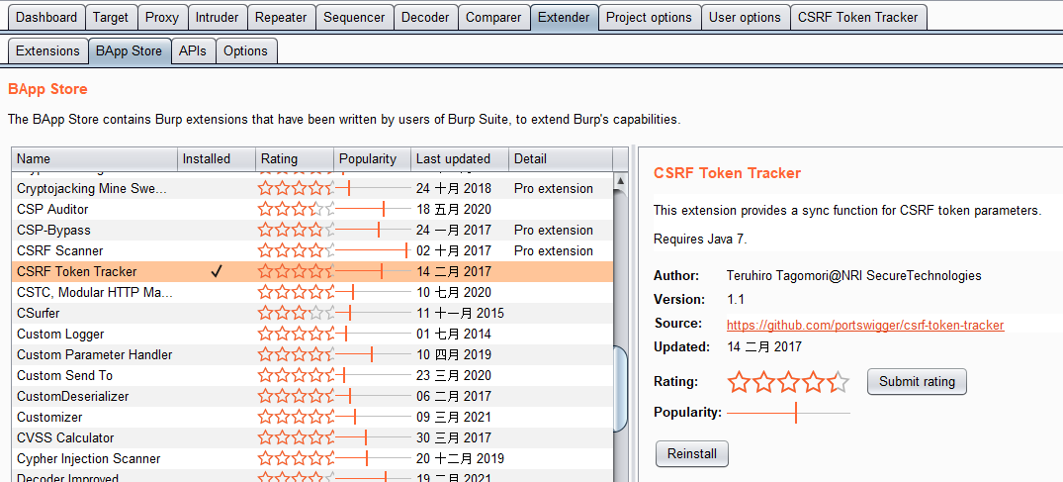This screenshot has height=482, width=1063.
Task: Click the CSRF Token Tracker details heading
Action: coord(727,173)
